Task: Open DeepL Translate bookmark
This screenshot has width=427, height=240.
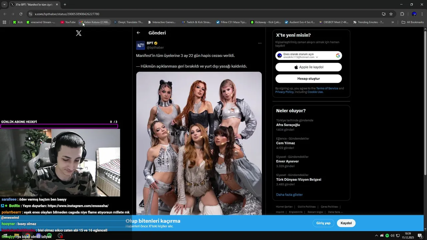Action: pyautogui.click(x=128, y=22)
